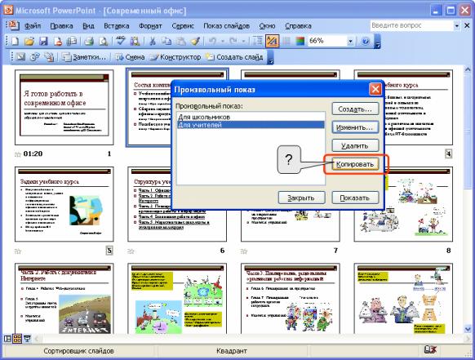Click the Copy icon in the standard toolbar

(166, 41)
